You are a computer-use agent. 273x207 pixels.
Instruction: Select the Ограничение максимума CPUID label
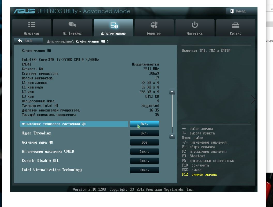(x=48, y=152)
